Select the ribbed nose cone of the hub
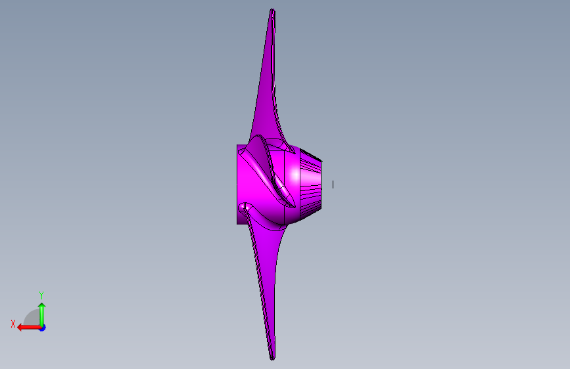Viewport: 570px width, 369px height. [310, 185]
